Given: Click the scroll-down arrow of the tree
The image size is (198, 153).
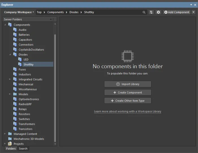Looking at the screenshot, I should pos(55,144).
